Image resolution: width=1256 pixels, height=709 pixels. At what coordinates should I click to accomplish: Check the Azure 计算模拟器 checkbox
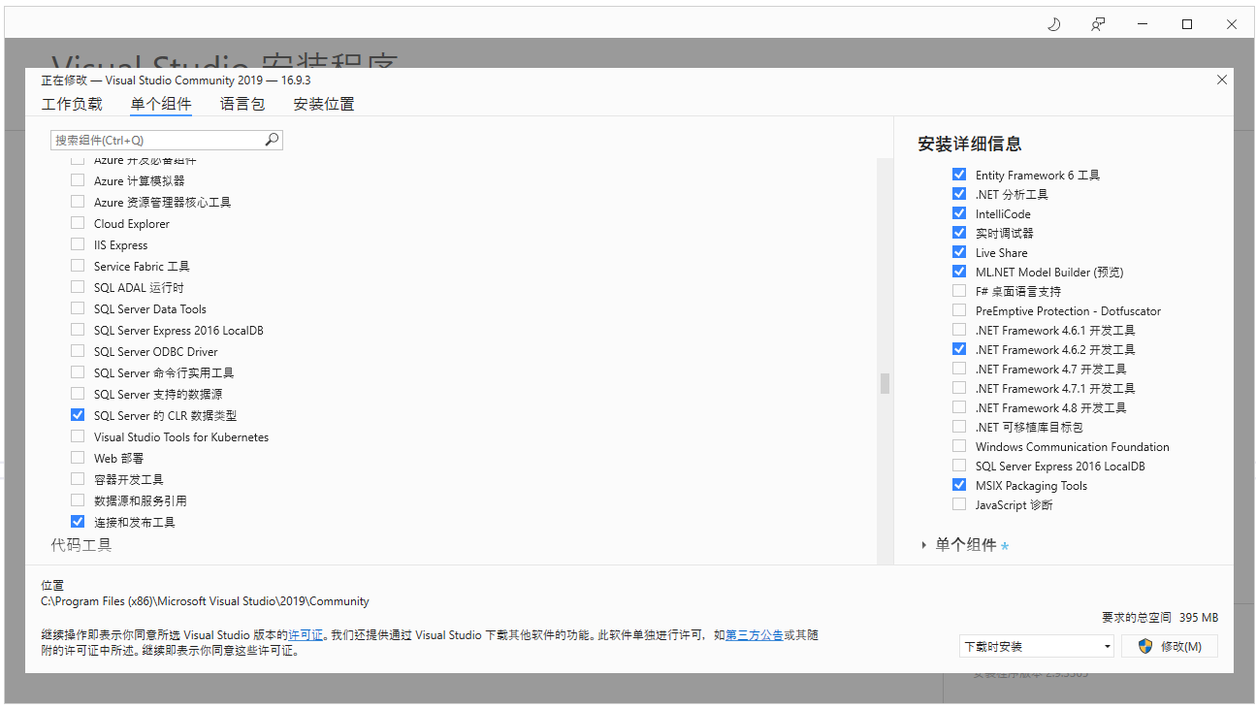[x=78, y=180]
